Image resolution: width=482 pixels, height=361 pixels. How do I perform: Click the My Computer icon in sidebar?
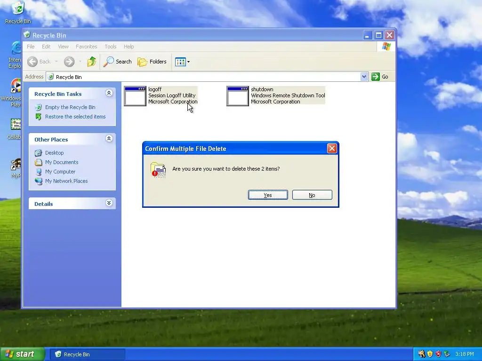click(x=39, y=172)
